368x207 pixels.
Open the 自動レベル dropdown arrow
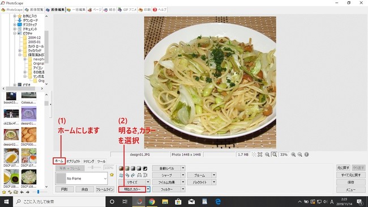(x=183, y=168)
